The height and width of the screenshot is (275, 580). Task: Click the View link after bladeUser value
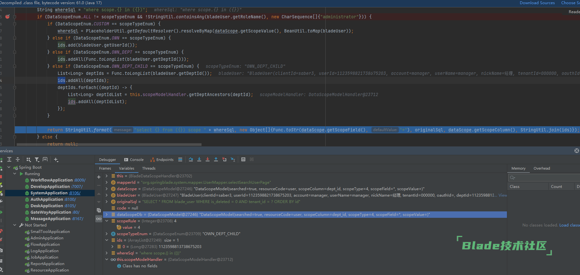coord(503,195)
